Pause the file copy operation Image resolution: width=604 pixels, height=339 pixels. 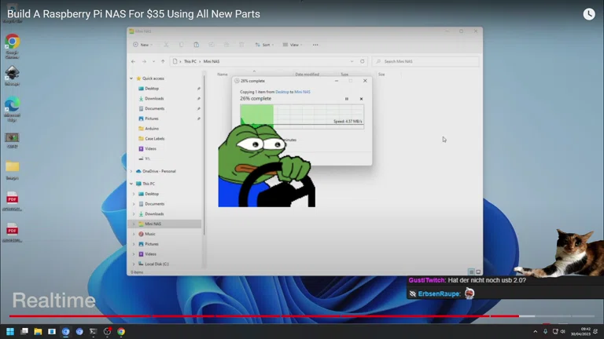pos(347,99)
